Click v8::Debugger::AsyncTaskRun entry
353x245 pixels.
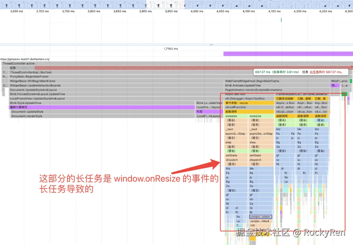pos(249,98)
